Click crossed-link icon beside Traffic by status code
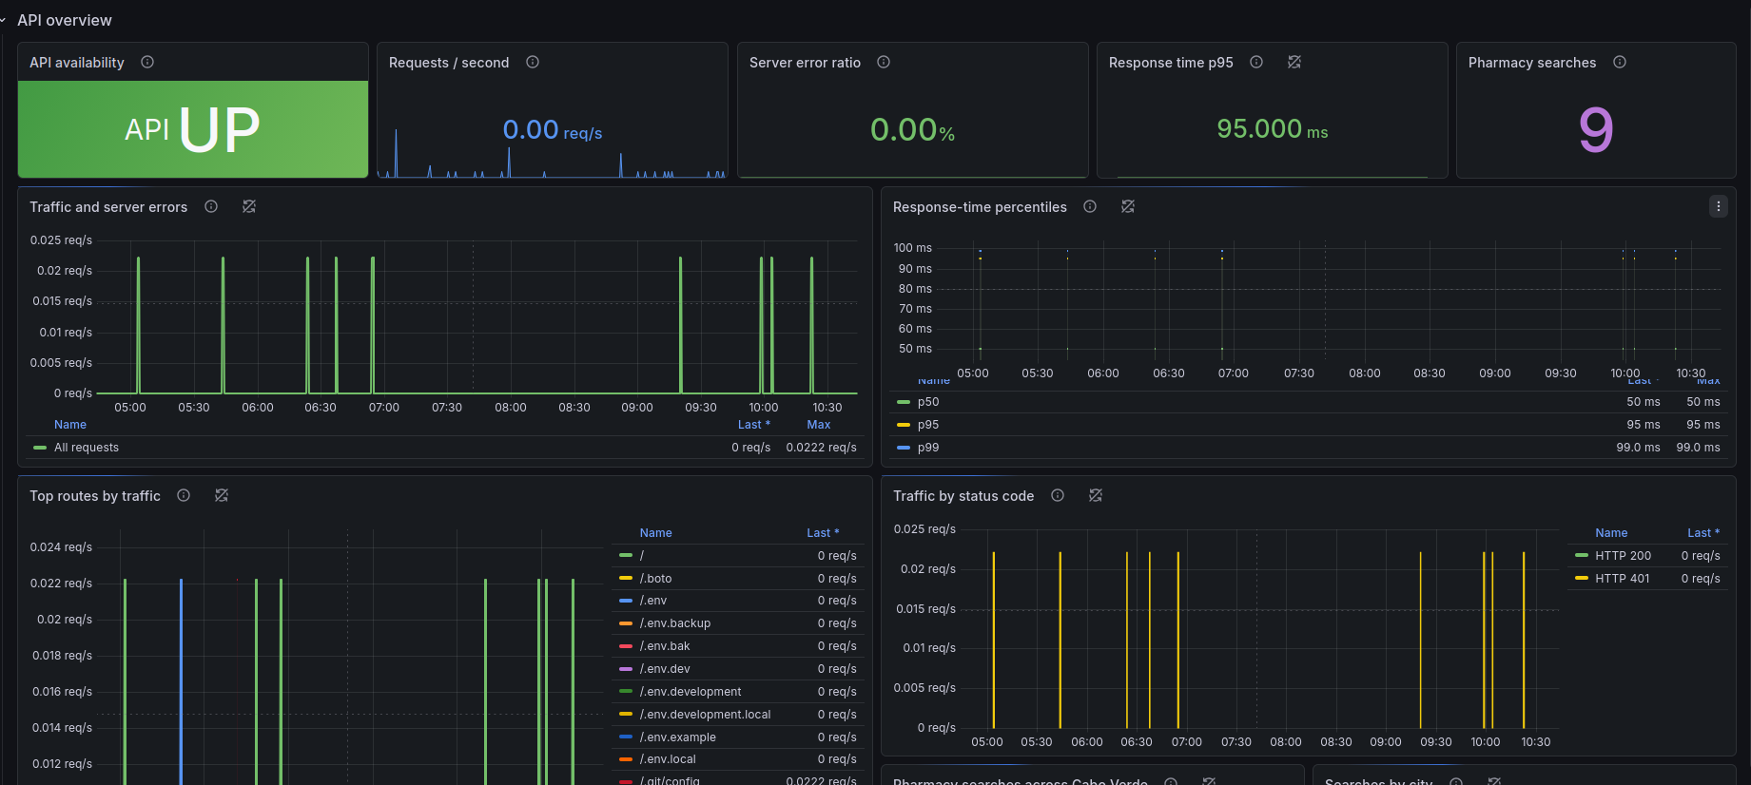This screenshot has height=785, width=1751. click(x=1096, y=495)
